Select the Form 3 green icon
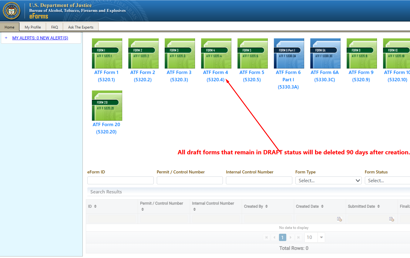Screen dimensions: 410x258 180,53
